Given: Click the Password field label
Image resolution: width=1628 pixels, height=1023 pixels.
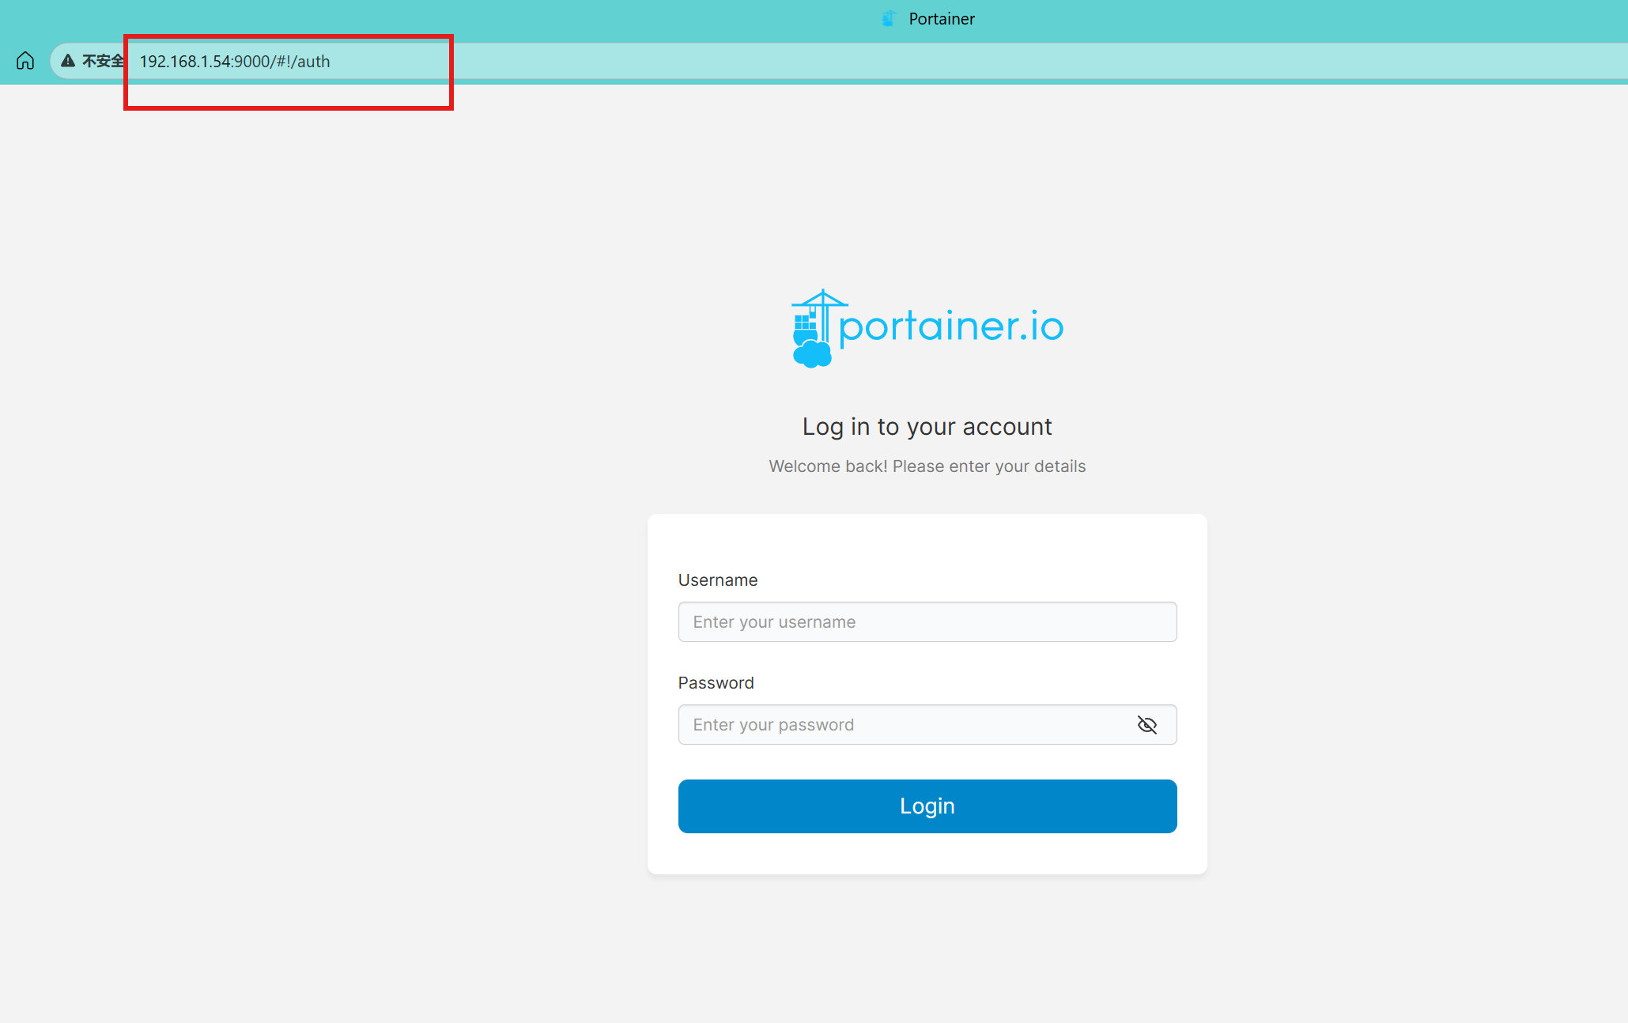Looking at the screenshot, I should pyautogui.click(x=716, y=683).
